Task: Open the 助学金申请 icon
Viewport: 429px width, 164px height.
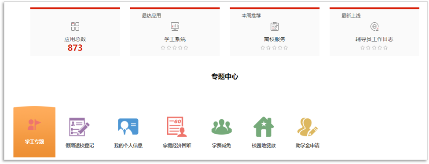Action: coord(308,127)
